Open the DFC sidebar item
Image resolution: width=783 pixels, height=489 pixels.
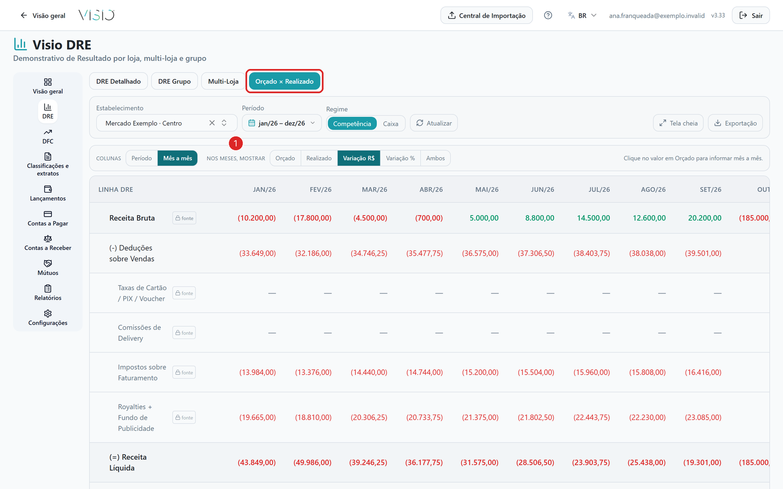point(47,136)
